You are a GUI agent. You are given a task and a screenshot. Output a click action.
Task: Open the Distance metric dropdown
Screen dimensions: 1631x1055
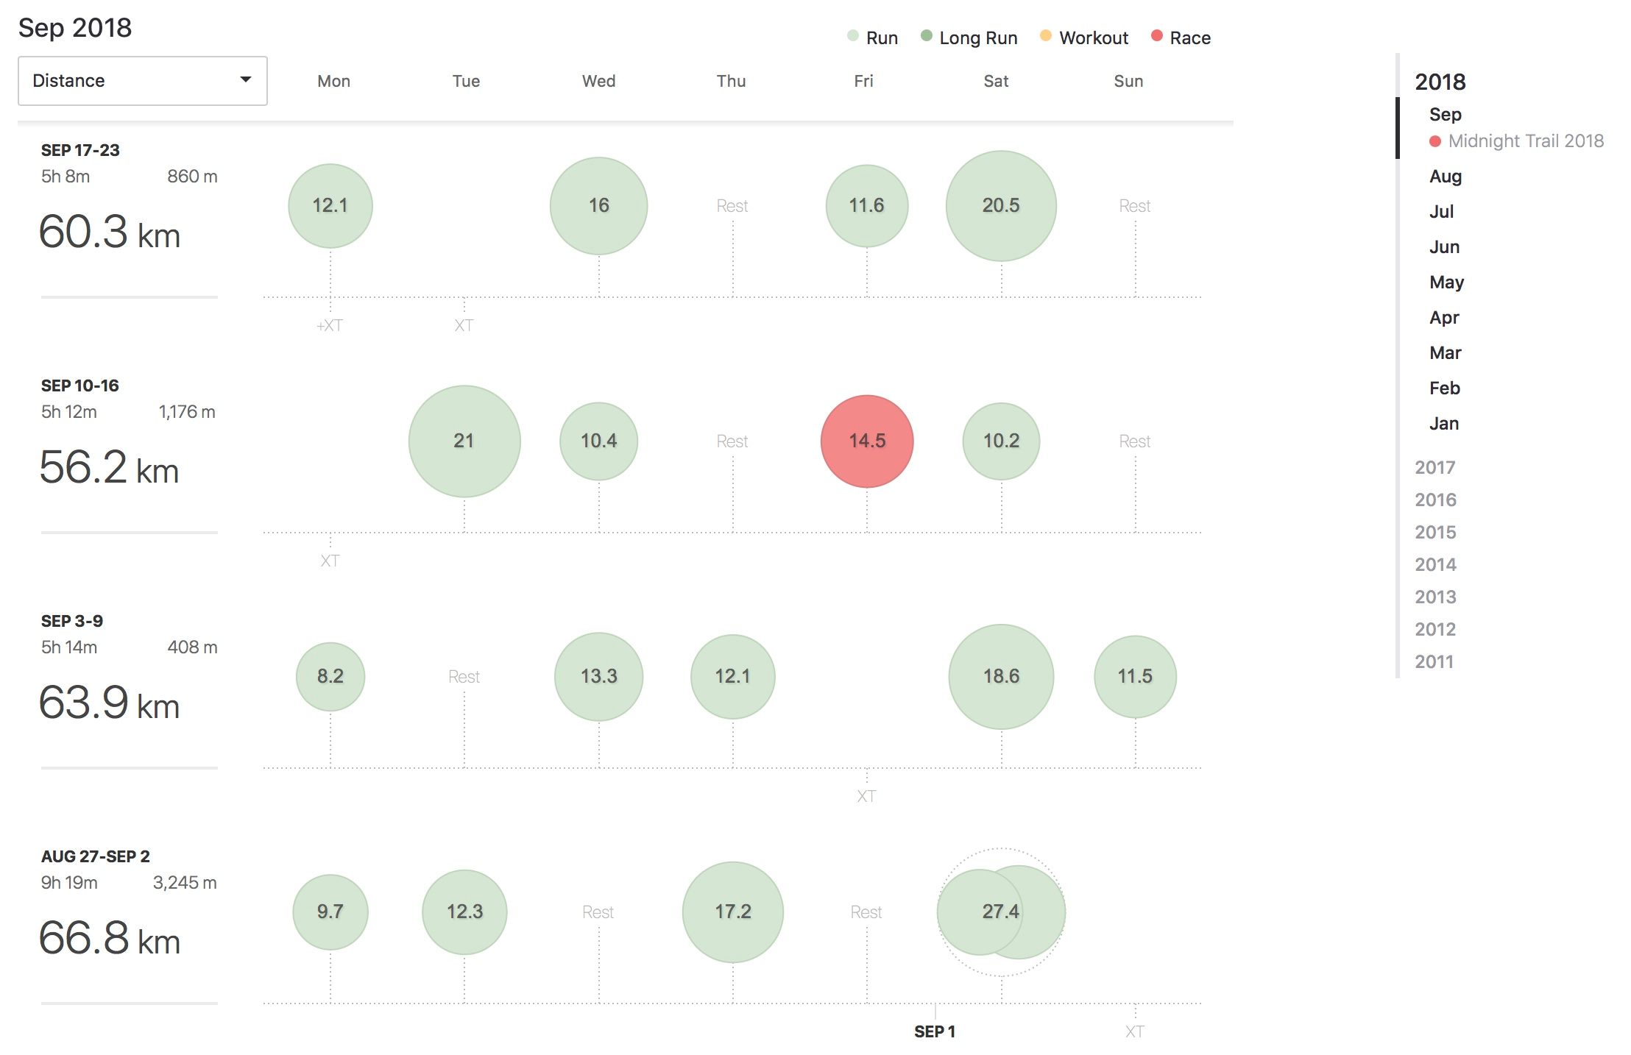142,81
